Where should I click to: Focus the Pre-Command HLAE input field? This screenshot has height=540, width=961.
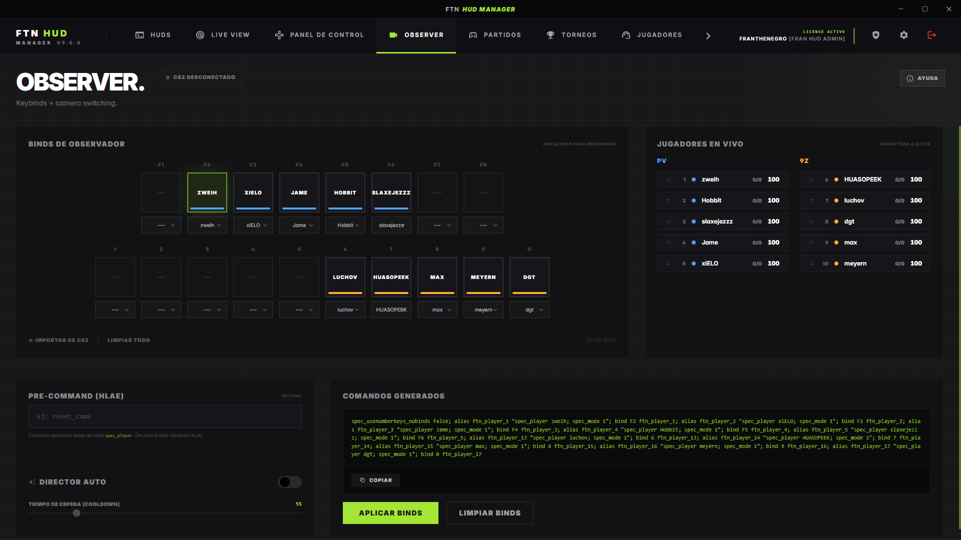click(x=165, y=416)
